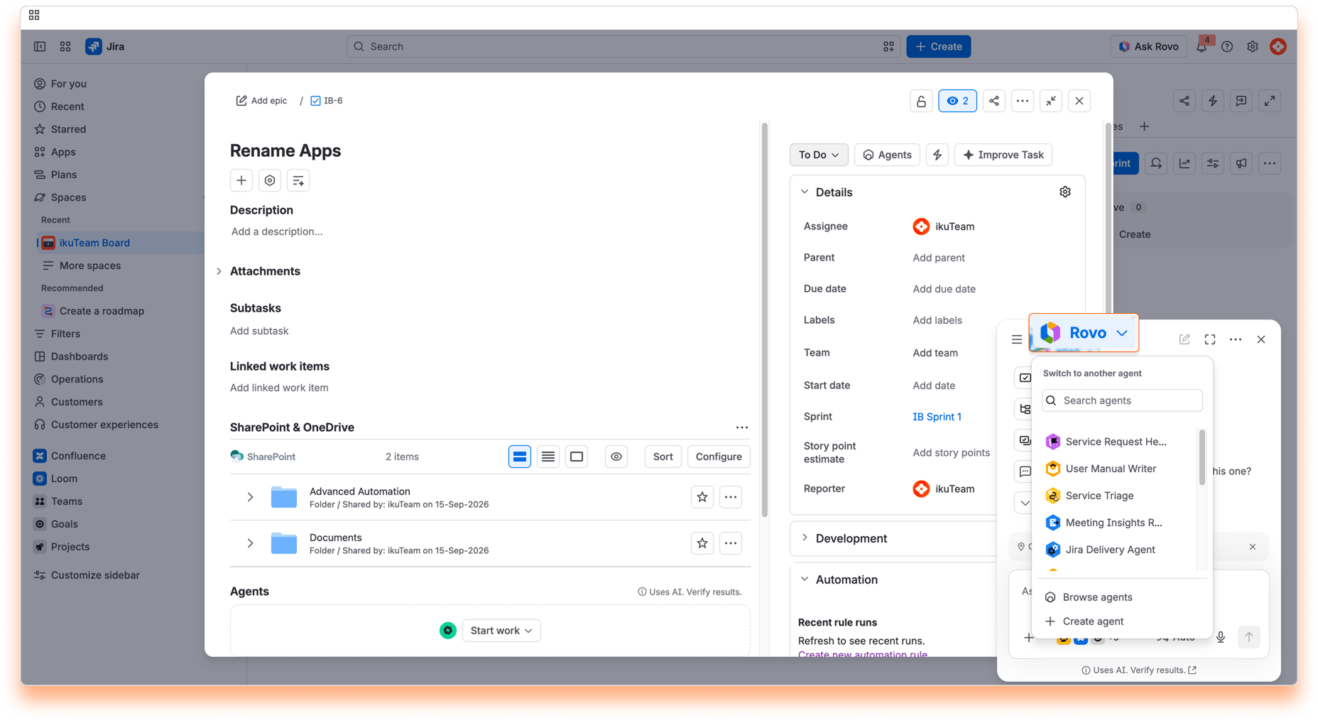Toggle SharePoint preview eye icon
The width and height of the screenshot is (1318, 720).
pos(616,457)
